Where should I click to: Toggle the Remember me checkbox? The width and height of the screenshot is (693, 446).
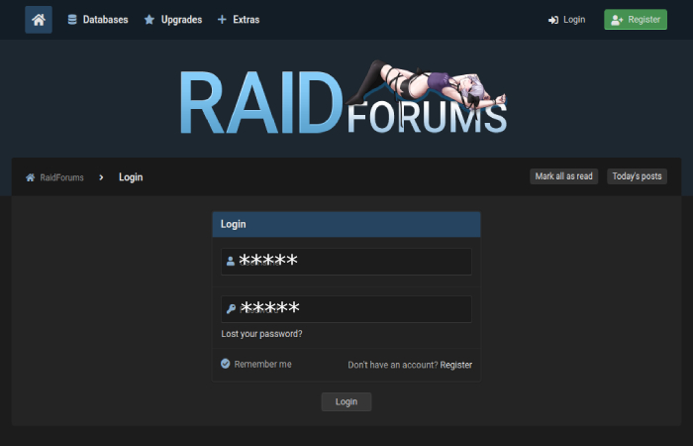coord(226,364)
